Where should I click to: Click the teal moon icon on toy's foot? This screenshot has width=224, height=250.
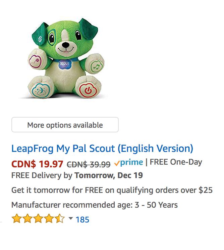(41, 90)
